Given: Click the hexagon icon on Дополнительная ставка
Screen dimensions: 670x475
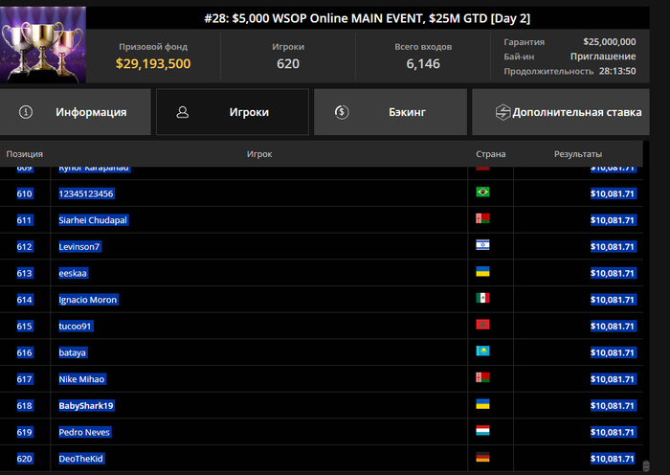Looking at the screenshot, I should click(x=502, y=112).
